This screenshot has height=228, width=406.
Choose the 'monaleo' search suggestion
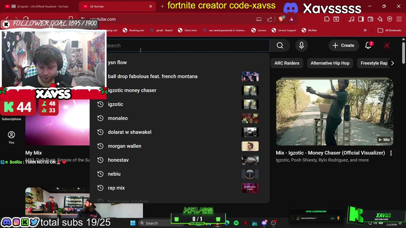tap(118, 118)
